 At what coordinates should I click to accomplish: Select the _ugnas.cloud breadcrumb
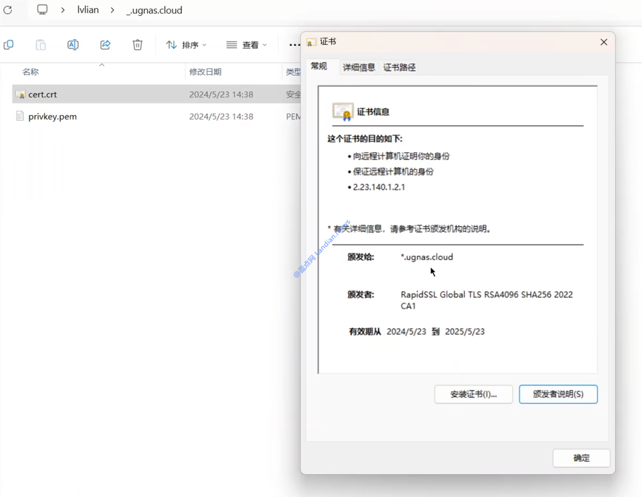tap(154, 10)
